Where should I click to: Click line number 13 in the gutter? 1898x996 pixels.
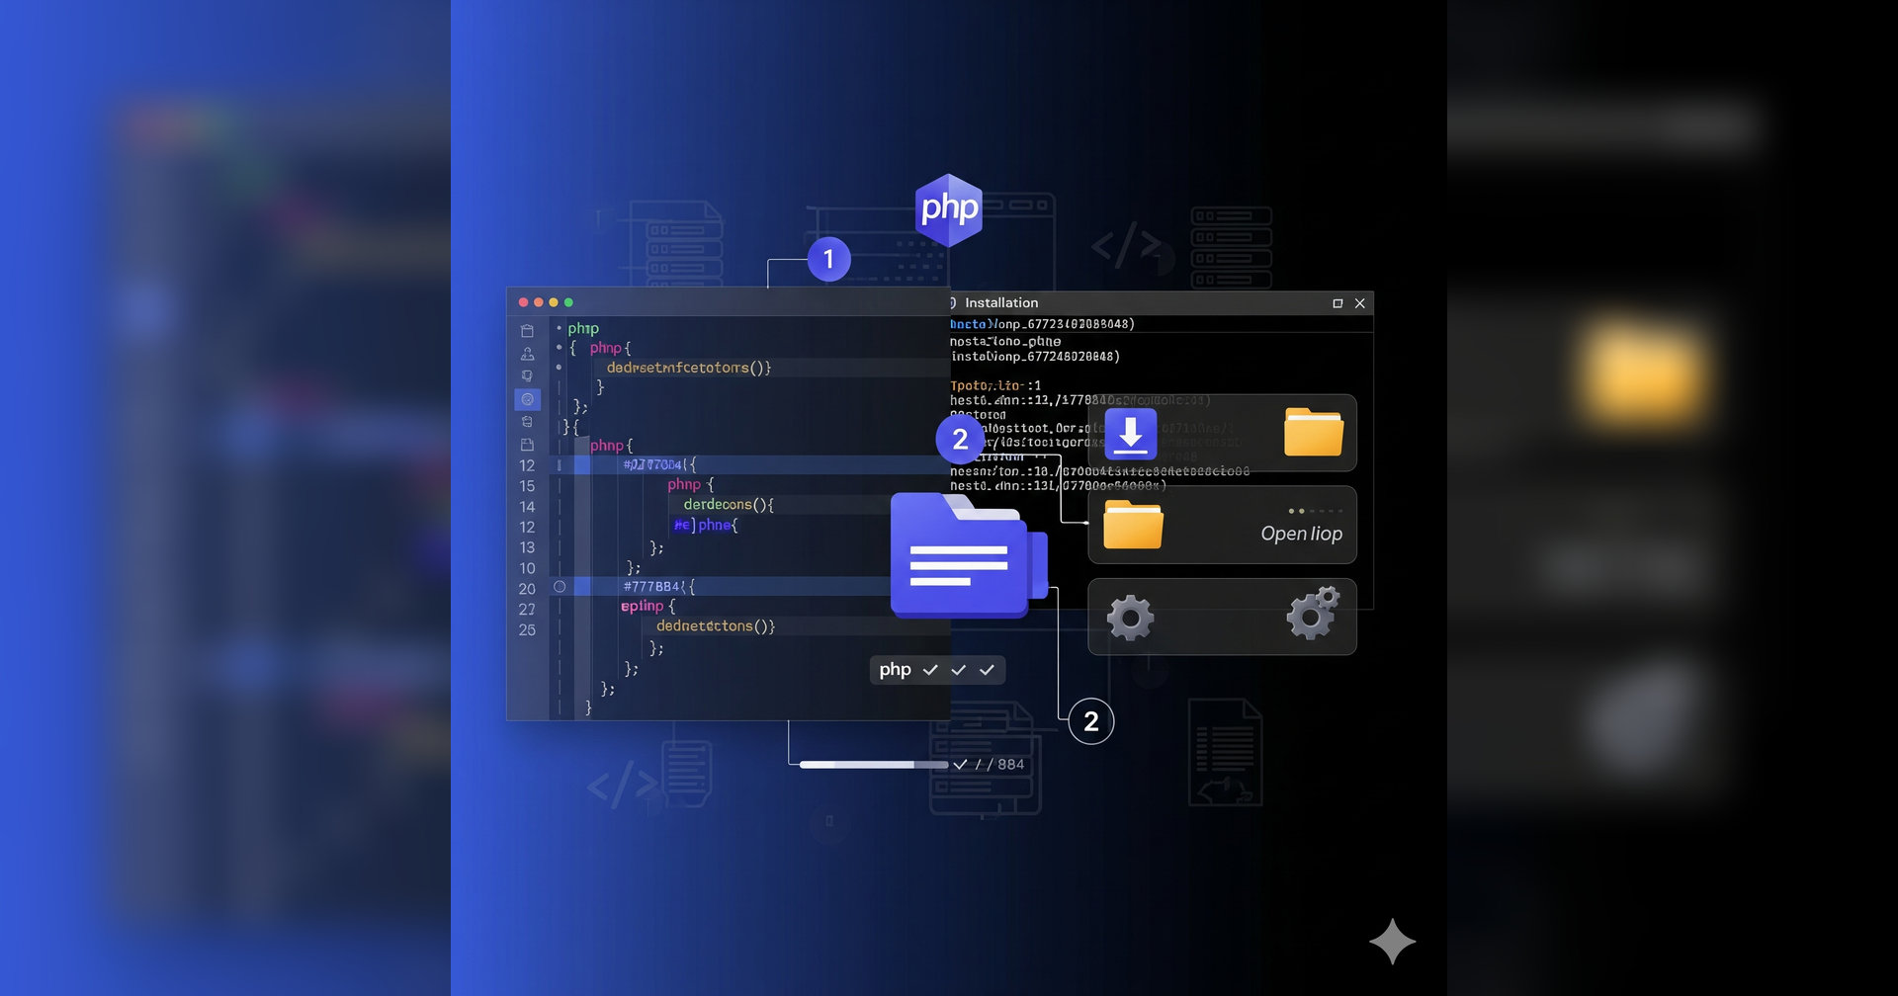(527, 547)
